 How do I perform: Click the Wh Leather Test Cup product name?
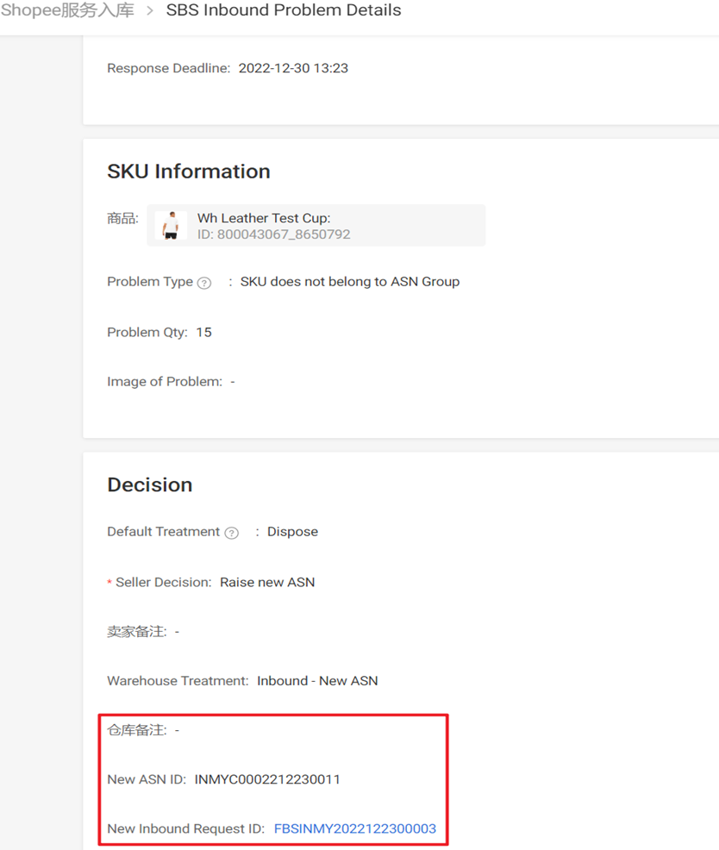point(264,218)
